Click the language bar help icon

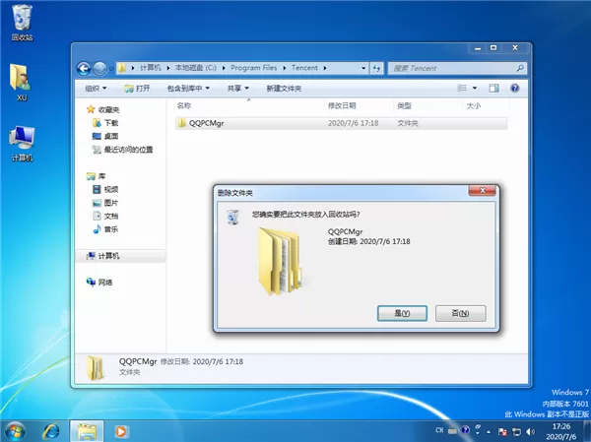point(466,430)
